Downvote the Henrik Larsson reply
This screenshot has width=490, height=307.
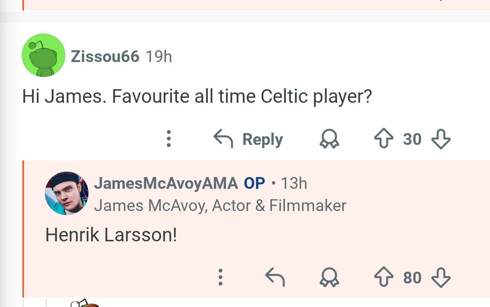[441, 277]
